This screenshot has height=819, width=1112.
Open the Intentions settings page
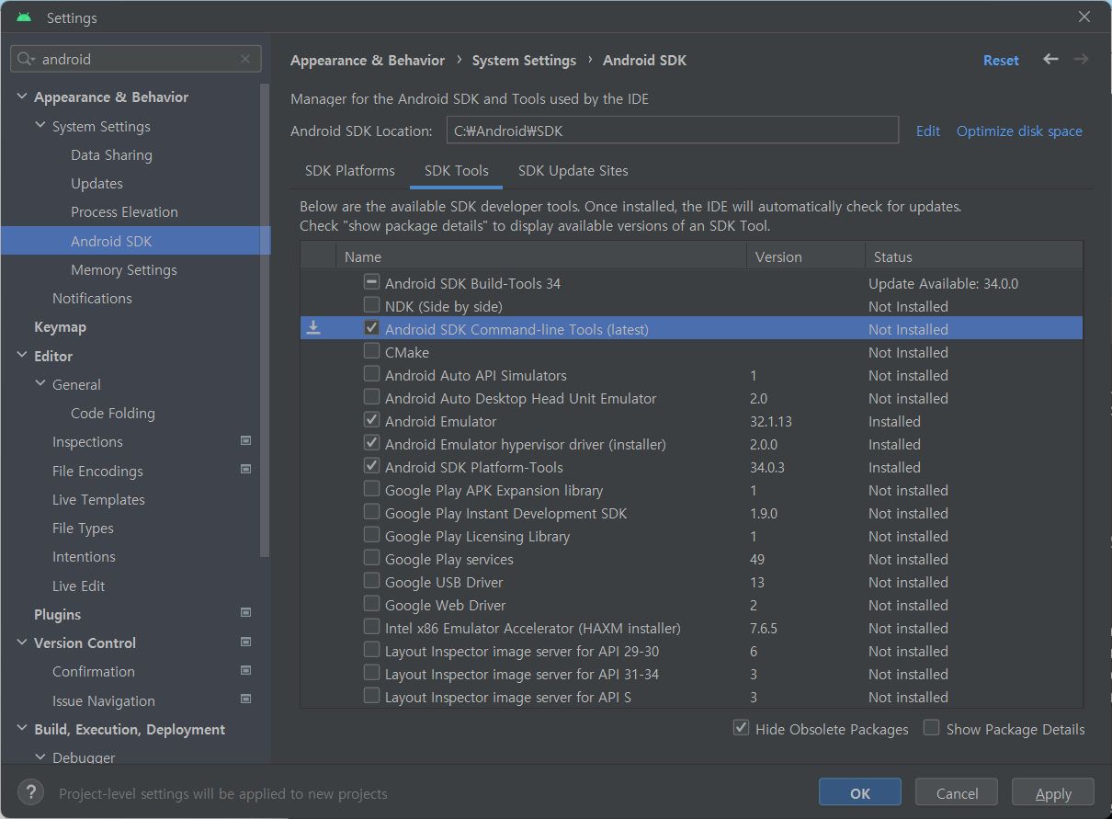[x=84, y=556]
